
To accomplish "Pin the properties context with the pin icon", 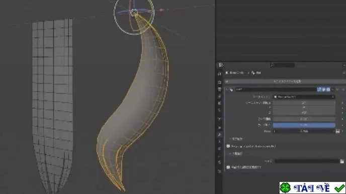I will (x=344, y=73).
